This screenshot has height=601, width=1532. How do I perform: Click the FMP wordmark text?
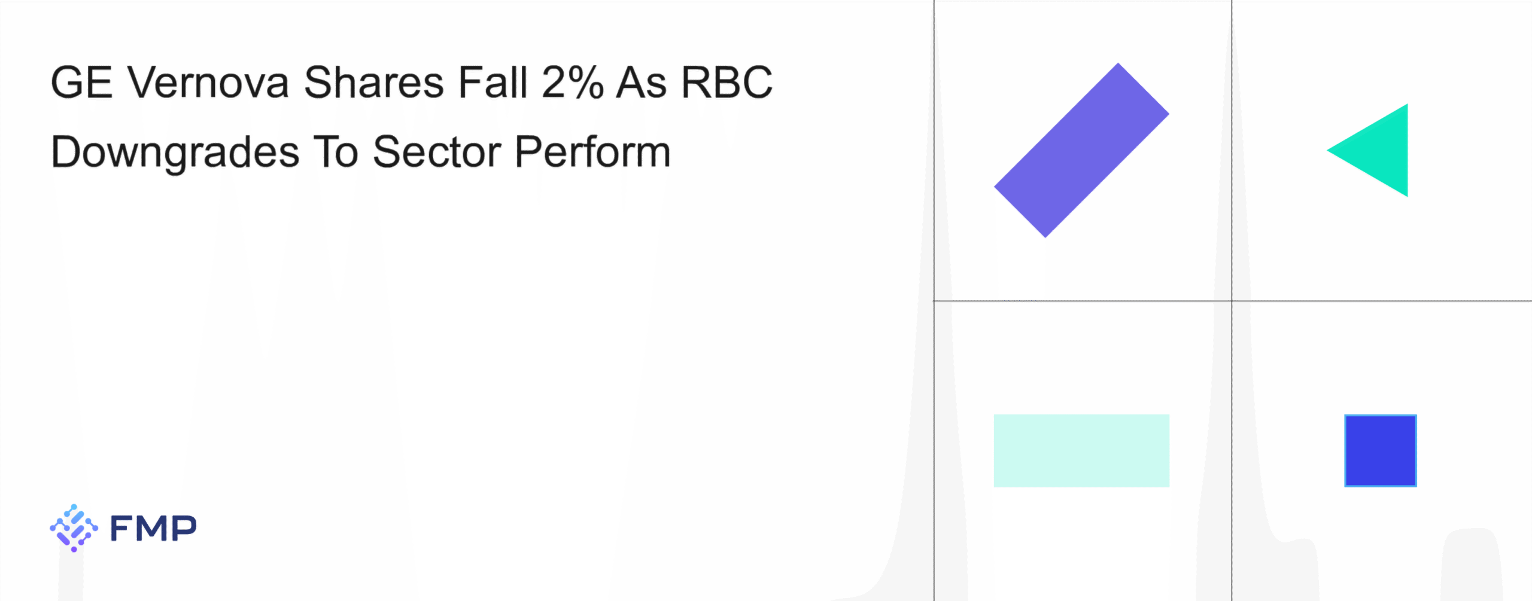pos(153,528)
